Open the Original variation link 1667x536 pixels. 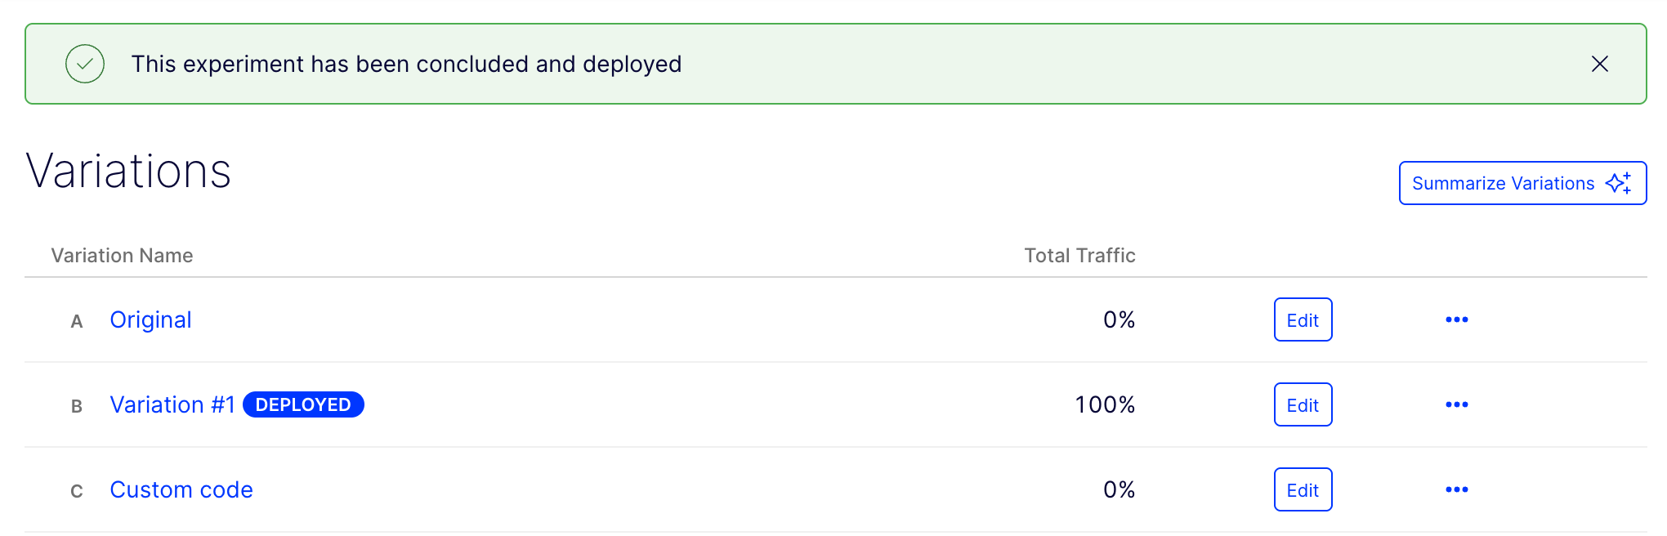click(x=151, y=319)
